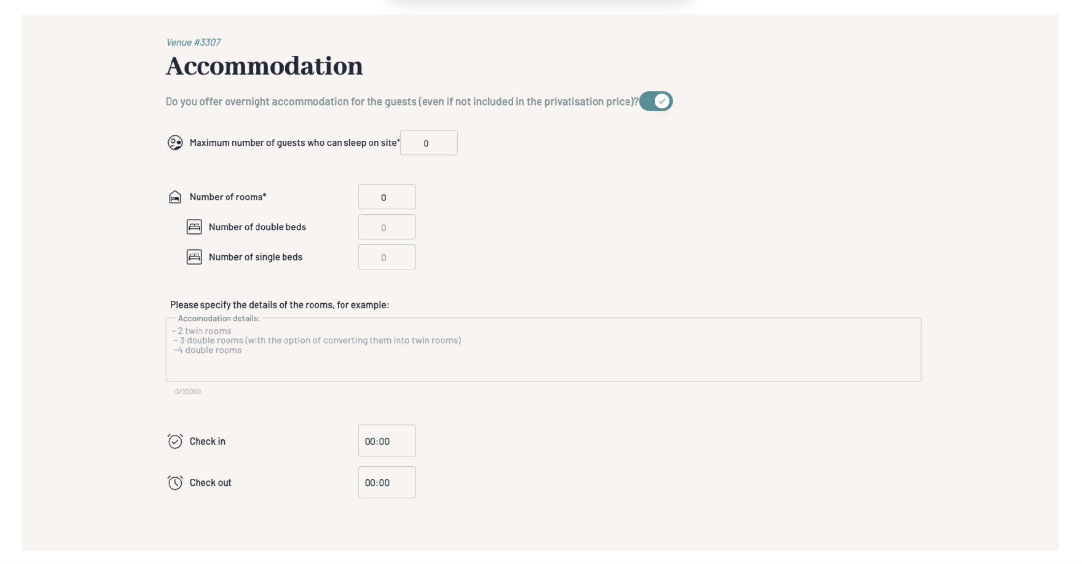The width and height of the screenshot is (1082, 564).
Task: Open the Check in time field
Action: (386, 441)
